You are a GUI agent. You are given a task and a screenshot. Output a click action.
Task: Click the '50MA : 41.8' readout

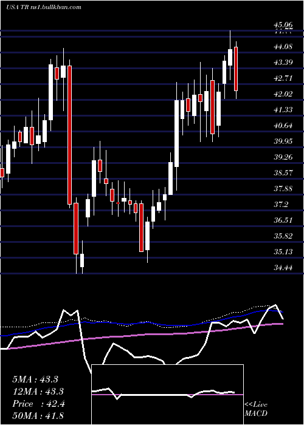click(38, 415)
